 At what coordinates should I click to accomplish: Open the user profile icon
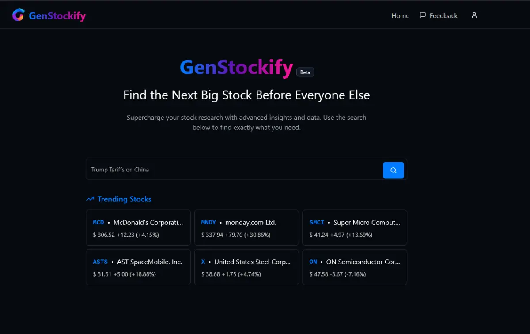pos(474,15)
